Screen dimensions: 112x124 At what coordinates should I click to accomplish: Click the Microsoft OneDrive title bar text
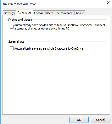22,4
